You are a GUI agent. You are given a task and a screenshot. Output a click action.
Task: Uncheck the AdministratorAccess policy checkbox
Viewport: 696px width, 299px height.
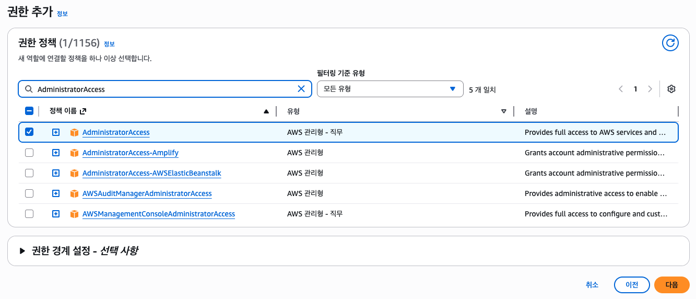pyautogui.click(x=29, y=132)
